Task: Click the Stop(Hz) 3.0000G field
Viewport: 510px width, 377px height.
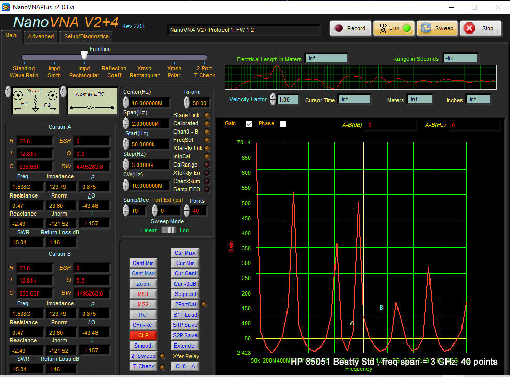Action: (x=149, y=165)
